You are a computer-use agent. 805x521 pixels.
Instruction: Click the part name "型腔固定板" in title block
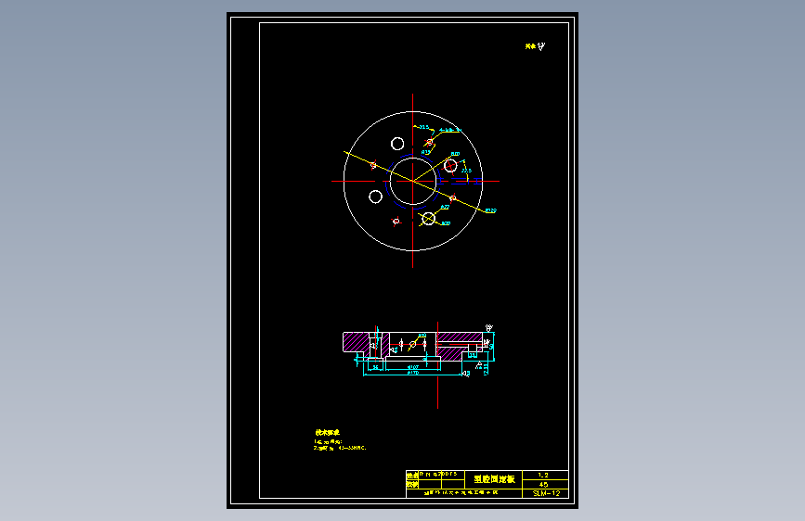click(494, 479)
